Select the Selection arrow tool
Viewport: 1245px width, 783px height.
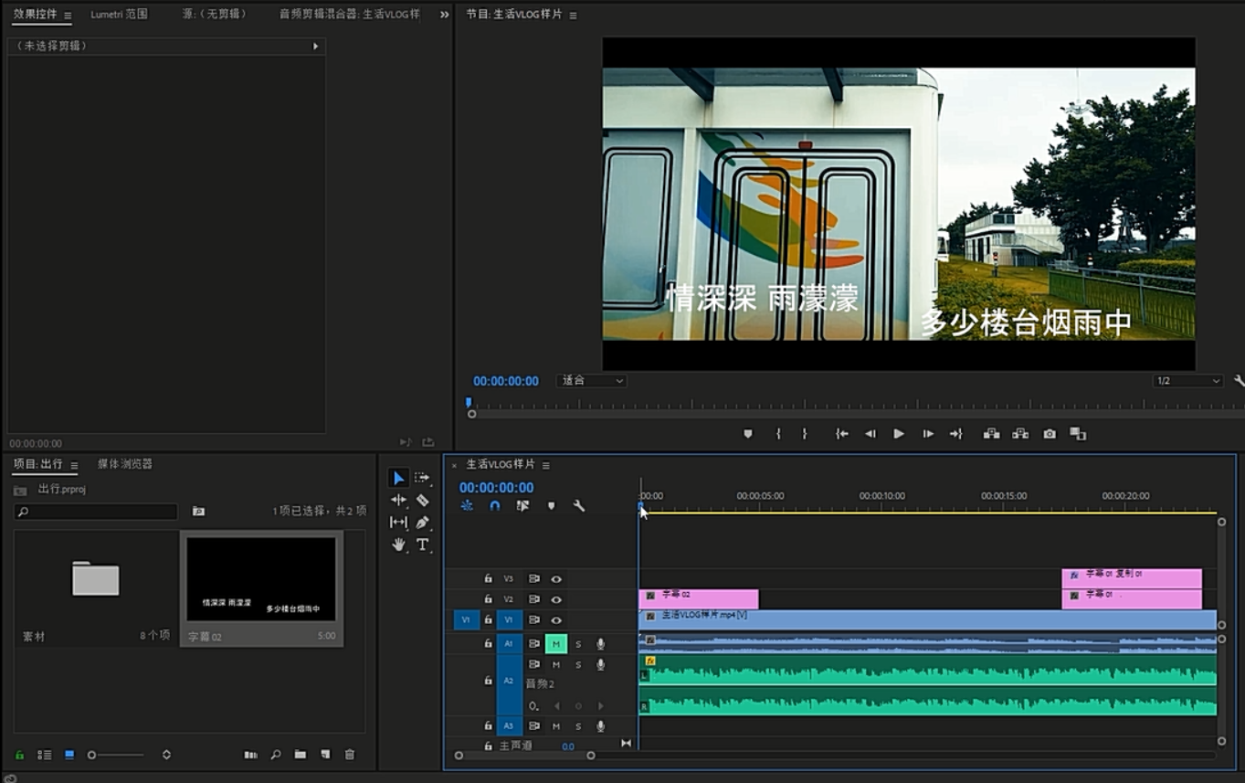coord(398,478)
